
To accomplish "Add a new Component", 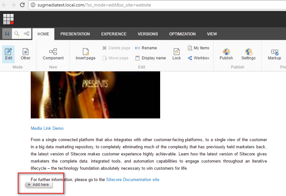I will 53,54.
